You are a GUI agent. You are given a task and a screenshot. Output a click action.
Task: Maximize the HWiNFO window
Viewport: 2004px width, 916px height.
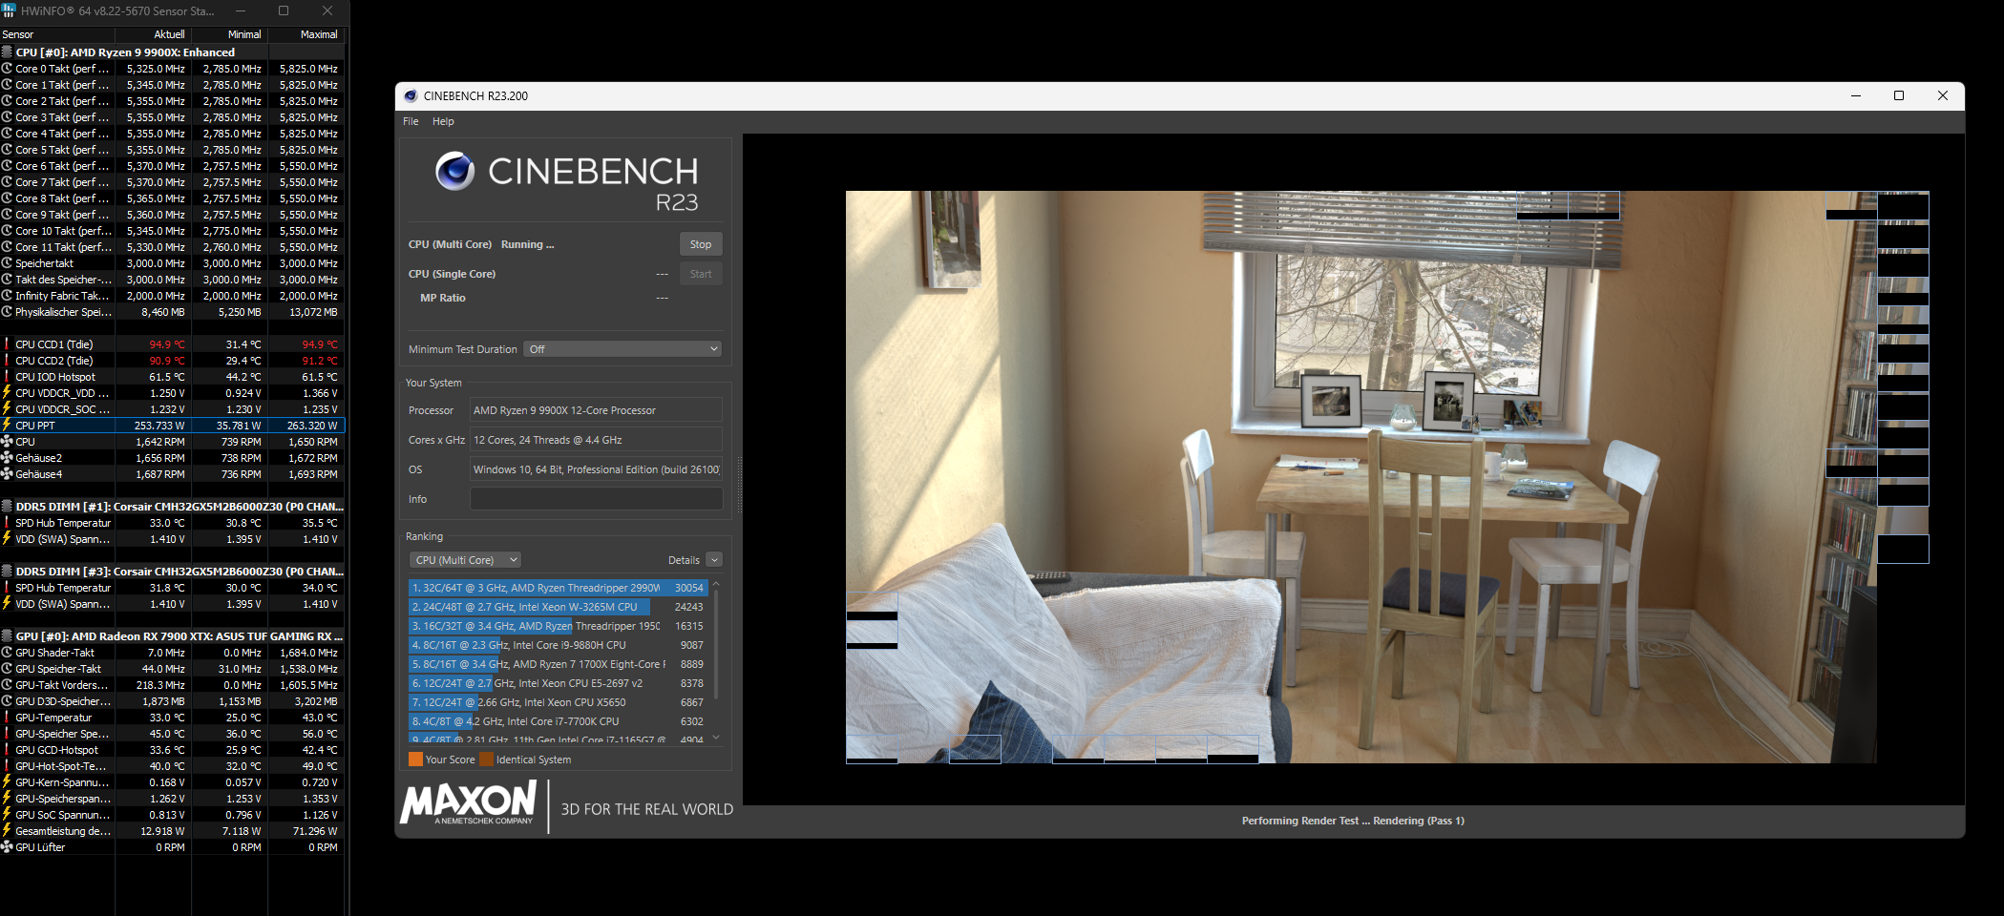(284, 10)
